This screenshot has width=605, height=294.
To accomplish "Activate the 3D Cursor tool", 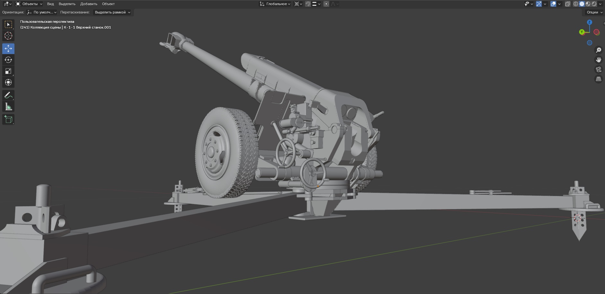I will click(x=8, y=36).
